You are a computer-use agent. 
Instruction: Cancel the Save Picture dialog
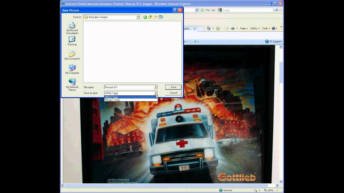point(173,93)
